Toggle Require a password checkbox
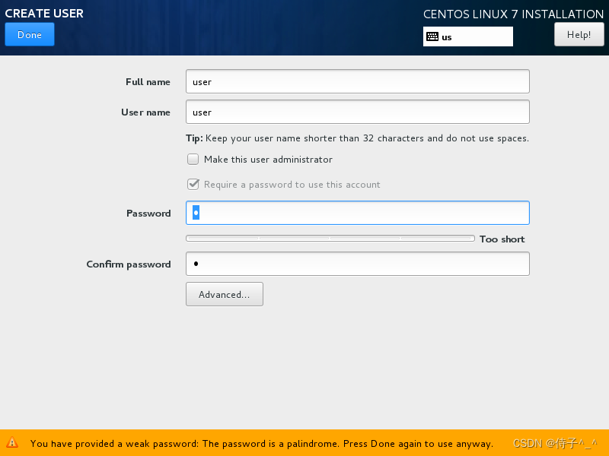Viewport: 609px width, 456px height. [x=193, y=184]
